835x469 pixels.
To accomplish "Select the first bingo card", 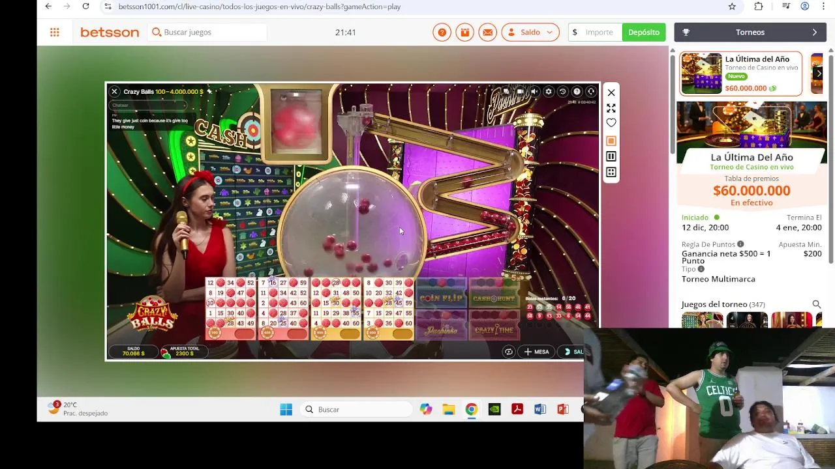I will pos(231,309).
